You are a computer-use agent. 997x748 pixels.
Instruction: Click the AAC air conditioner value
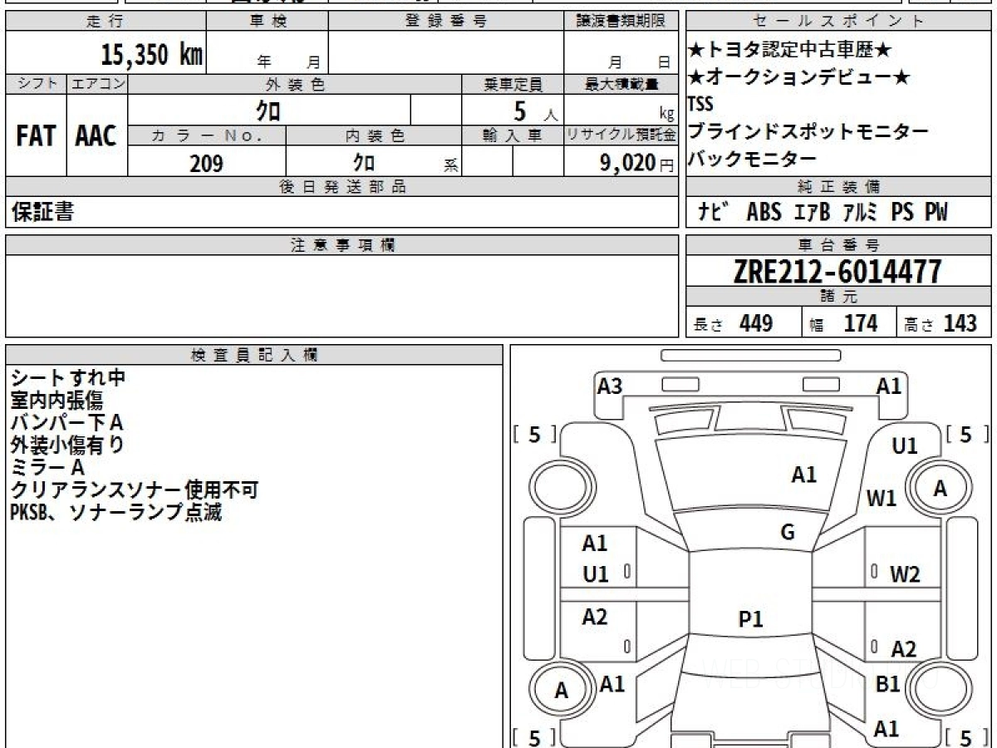click(96, 136)
